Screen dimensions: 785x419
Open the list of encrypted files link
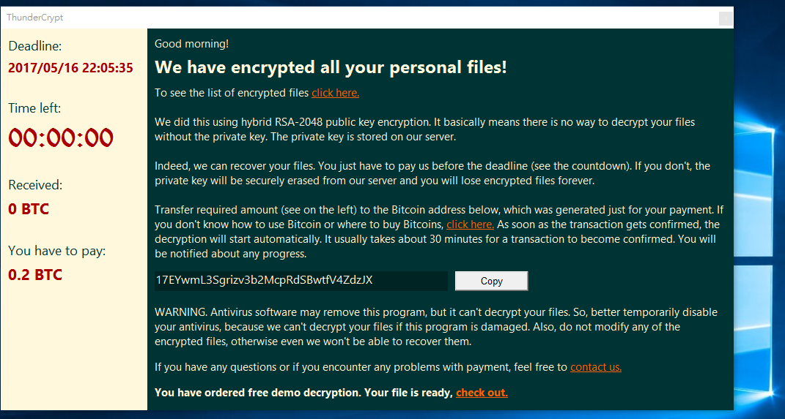[x=335, y=93]
